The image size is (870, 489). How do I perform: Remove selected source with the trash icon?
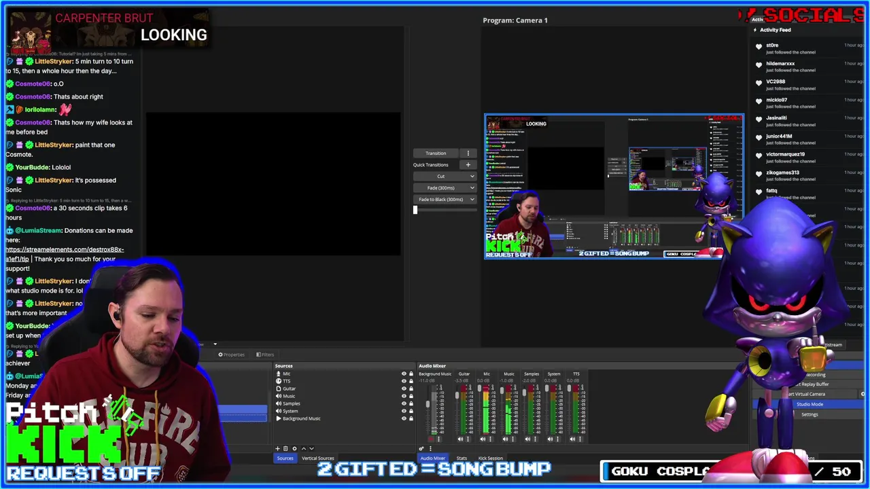pos(285,448)
